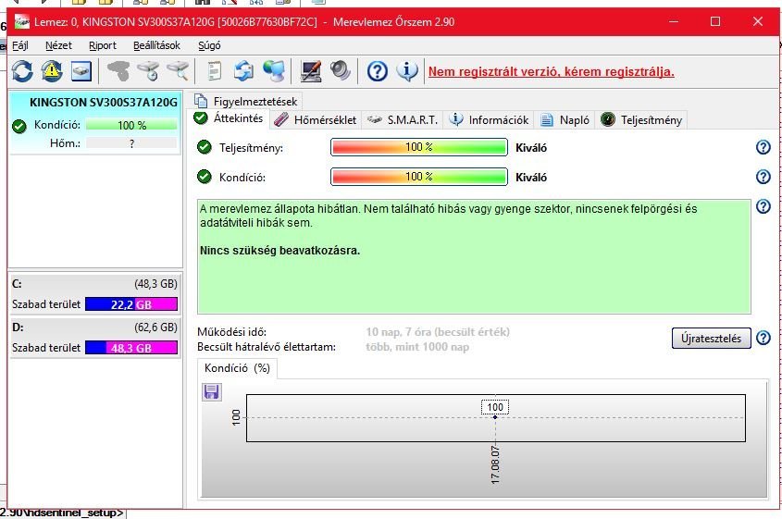This screenshot has height=519, width=782.
Task: Click the 'több, mint 1000 nap' value
Action: 417,347
